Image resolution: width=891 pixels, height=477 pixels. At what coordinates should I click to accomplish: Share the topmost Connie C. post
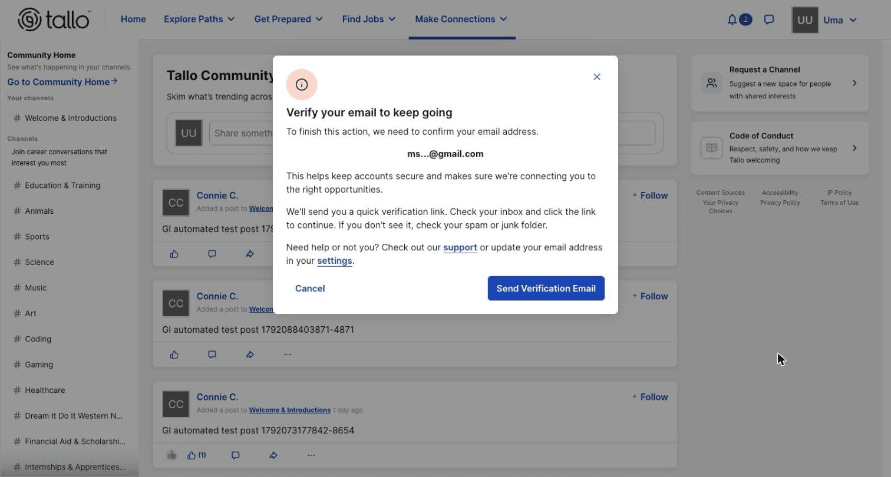pos(250,254)
